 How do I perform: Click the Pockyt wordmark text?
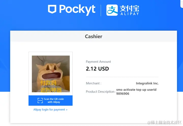click(x=77, y=10)
